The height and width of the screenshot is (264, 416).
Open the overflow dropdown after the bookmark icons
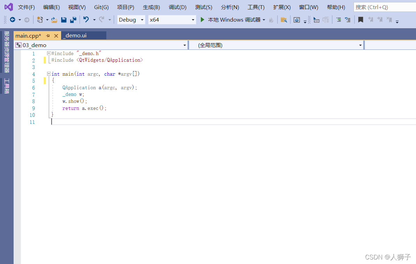[397, 22]
